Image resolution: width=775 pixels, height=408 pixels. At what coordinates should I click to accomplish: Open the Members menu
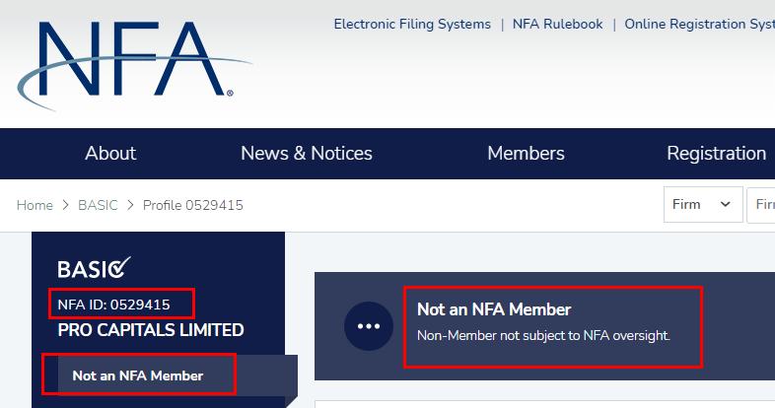click(526, 154)
